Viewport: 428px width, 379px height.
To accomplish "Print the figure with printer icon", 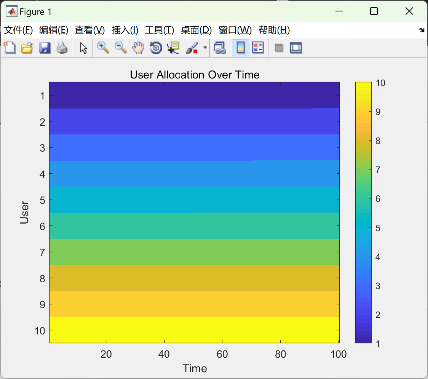I will (62, 48).
